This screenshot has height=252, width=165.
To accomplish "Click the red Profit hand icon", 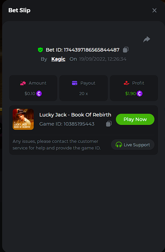I will [126, 83].
